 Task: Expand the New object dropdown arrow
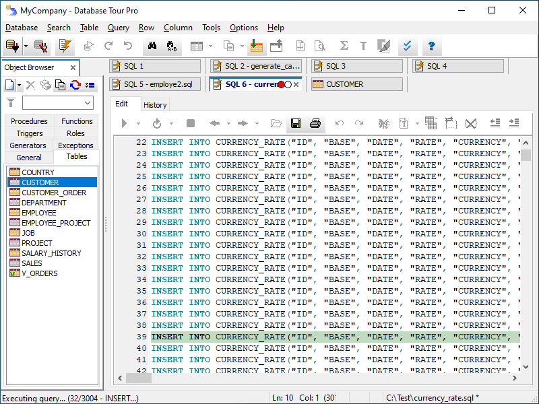click(x=20, y=86)
